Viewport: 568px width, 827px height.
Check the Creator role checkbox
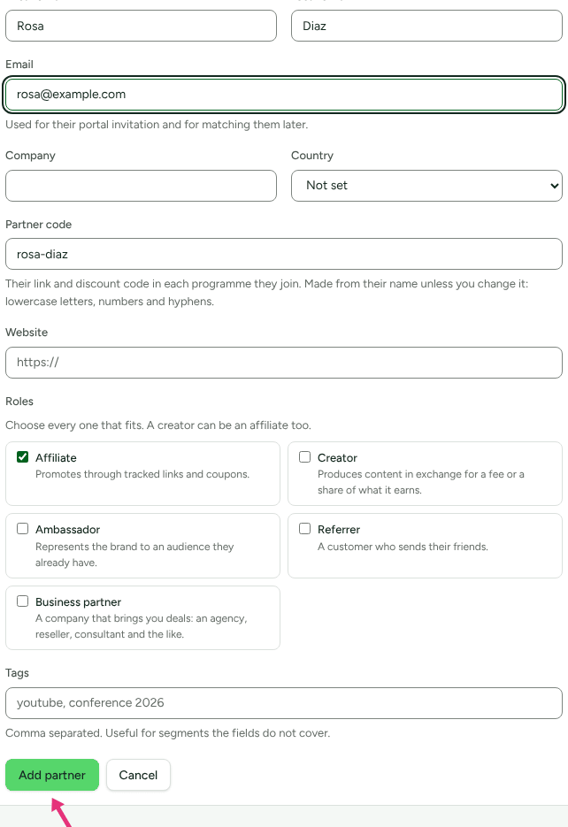305,456
